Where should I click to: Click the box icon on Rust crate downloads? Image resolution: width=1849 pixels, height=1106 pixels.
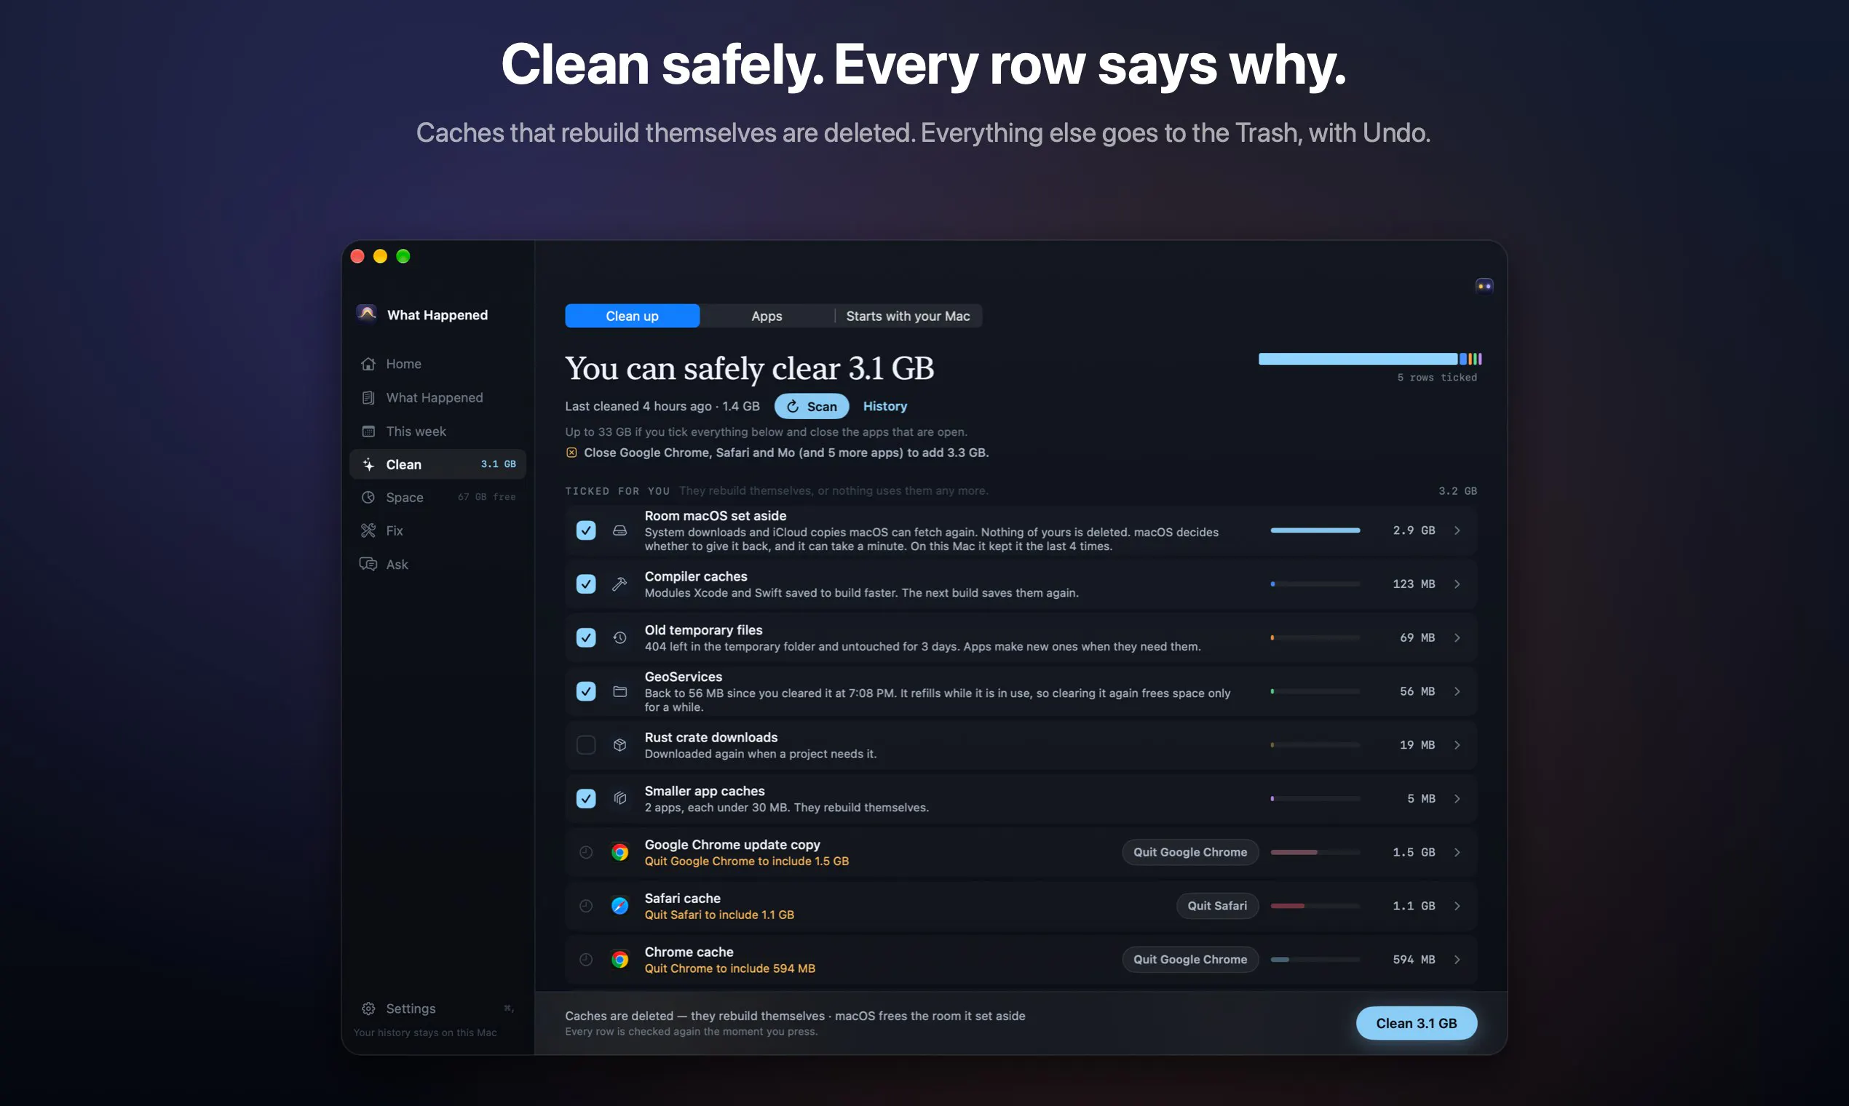tap(619, 744)
